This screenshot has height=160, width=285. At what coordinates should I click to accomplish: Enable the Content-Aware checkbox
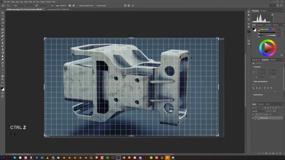click(x=96, y=6)
